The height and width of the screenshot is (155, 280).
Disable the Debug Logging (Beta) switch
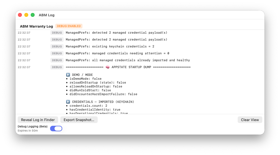click(x=56, y=129)
